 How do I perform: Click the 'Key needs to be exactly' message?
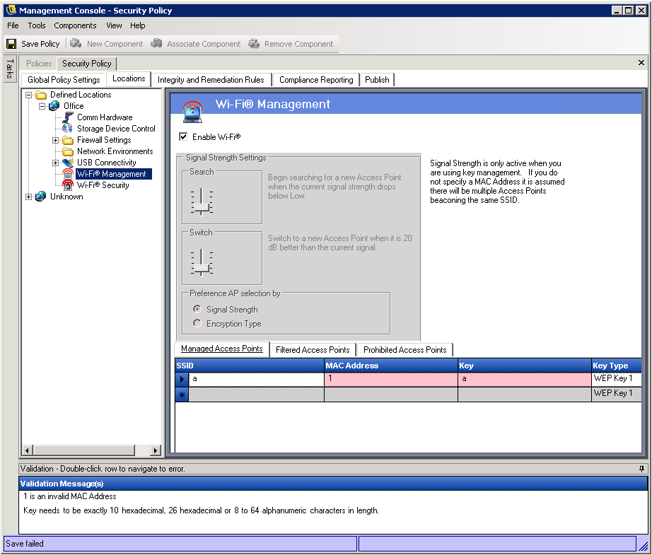click(x=201, y=510)
